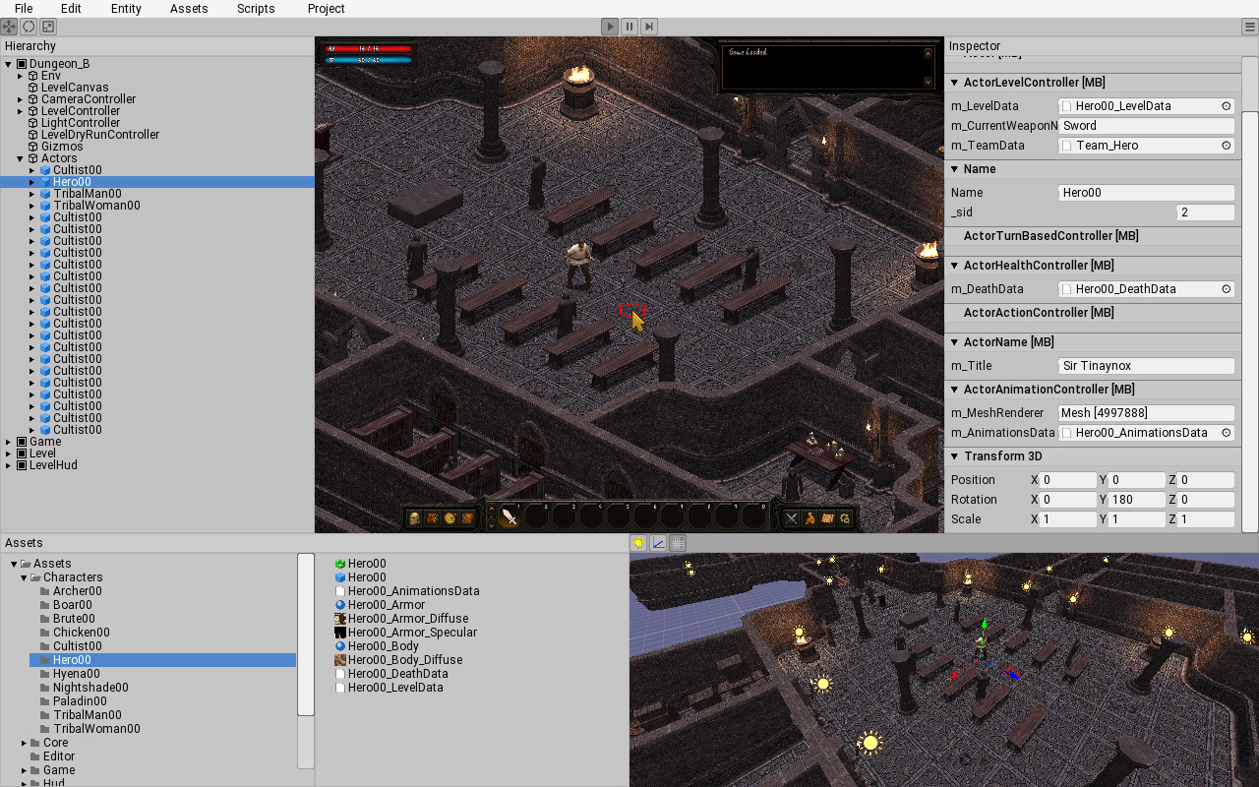Open the Scripts menu
Screen dimensions: 1259x787
256,9
